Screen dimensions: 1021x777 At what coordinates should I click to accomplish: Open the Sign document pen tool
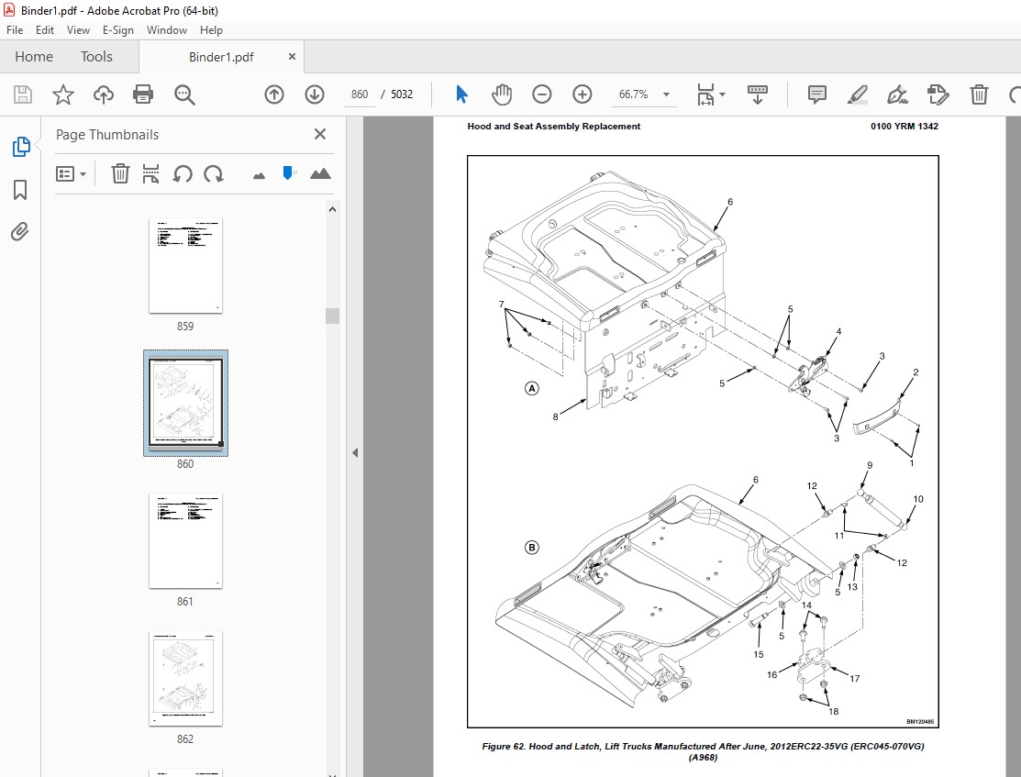pyautogui.click(x=897, y=94)
